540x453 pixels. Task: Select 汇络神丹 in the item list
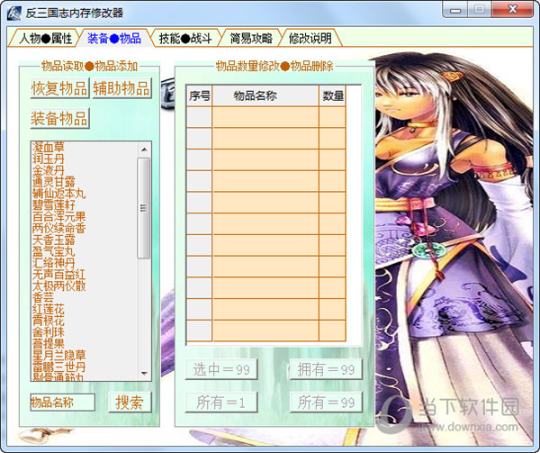pyautogui.click(x=54, y=263)
